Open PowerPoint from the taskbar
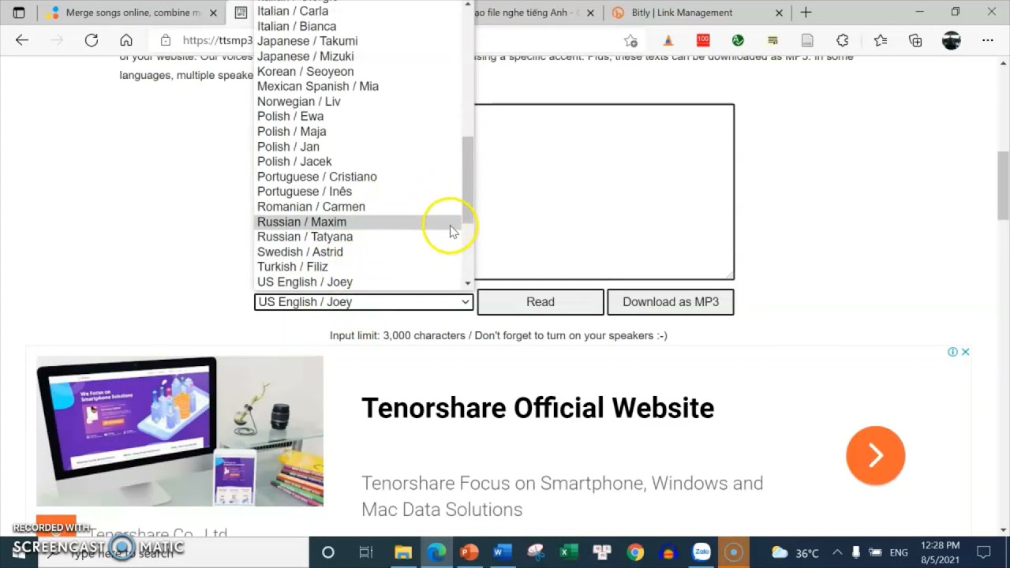 469,552
